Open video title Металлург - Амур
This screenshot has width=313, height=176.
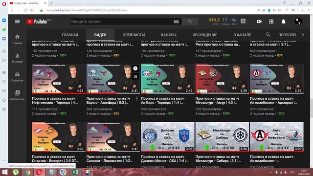(x=217, y=101)
